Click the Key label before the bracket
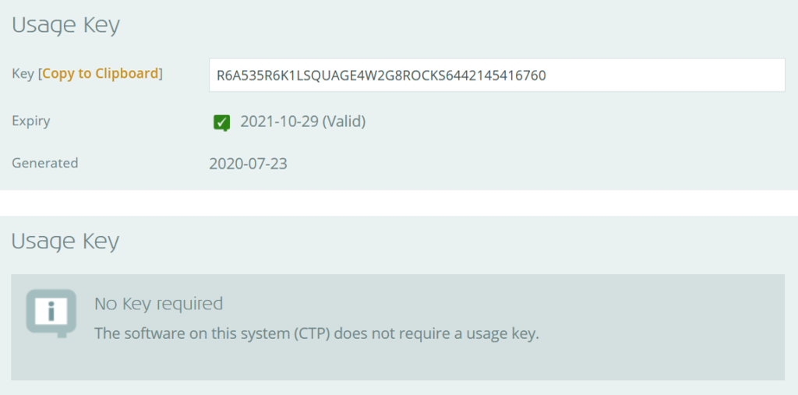The height and width of the screenshot is (395, 798). click(x=23, y=74)
